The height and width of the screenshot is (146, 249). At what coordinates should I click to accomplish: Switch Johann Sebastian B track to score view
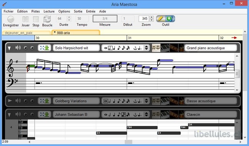tap(156, 115)
